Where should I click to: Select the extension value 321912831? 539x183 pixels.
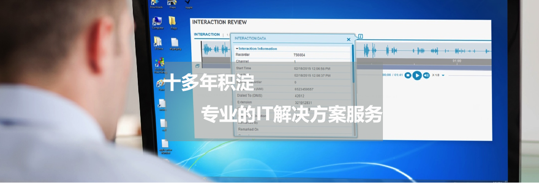tap(303, 103)
